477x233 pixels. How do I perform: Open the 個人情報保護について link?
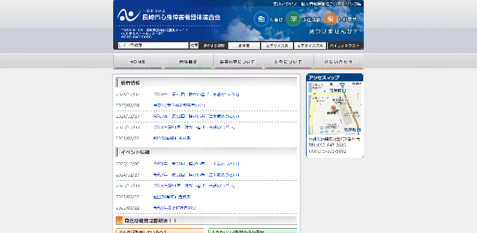[321, 4]
